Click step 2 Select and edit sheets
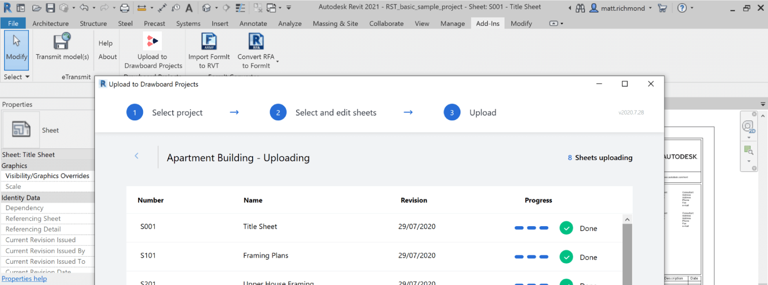Image resolution: width=768 pixels, height=285 pixels. point(323,112)
